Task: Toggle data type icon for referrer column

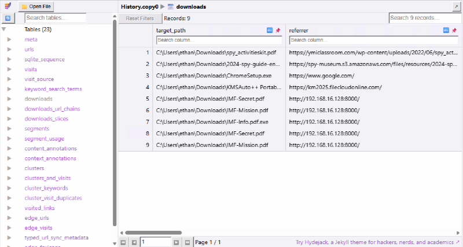Action: pos(446,30)
